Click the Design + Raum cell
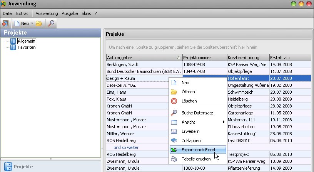 [x=137, y=78]
